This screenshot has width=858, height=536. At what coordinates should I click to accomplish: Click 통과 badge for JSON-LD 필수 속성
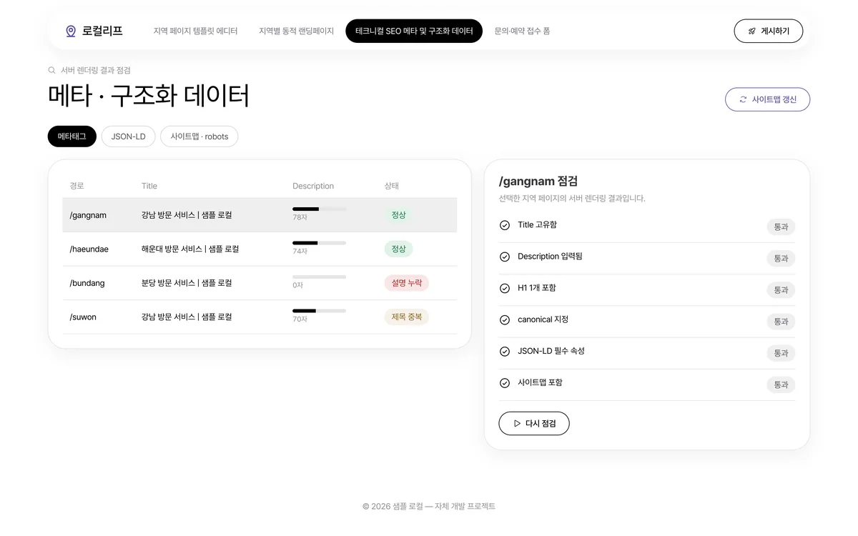pyautogui.click(x=781, y=353)
